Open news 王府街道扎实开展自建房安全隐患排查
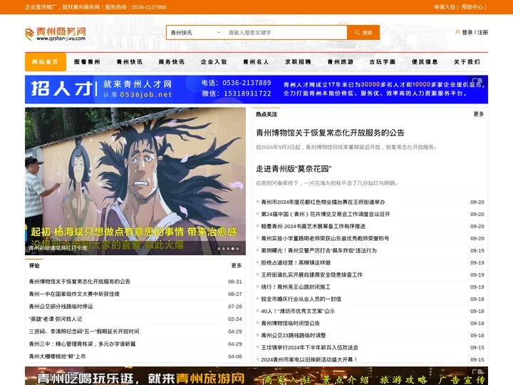This screenshot has height=385, width=513. click(x=312, y=275)
